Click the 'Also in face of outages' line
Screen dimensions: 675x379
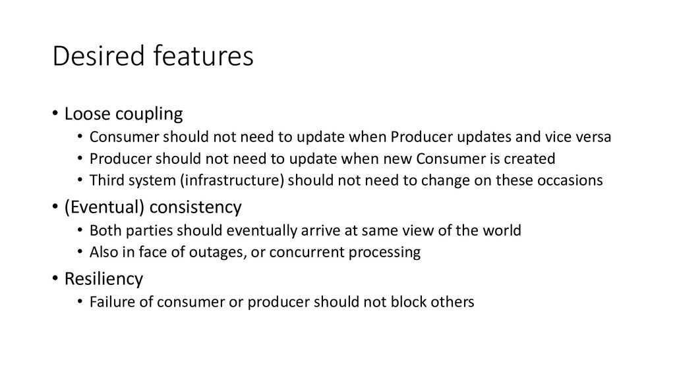[254, 252]
